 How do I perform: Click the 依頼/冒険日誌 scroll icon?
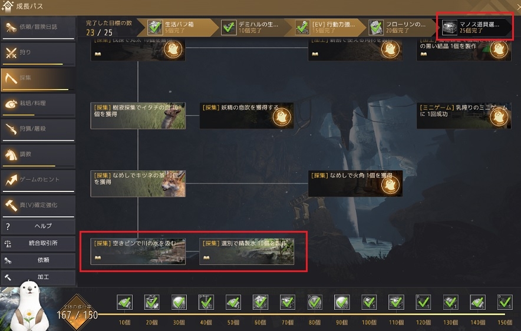11,27
